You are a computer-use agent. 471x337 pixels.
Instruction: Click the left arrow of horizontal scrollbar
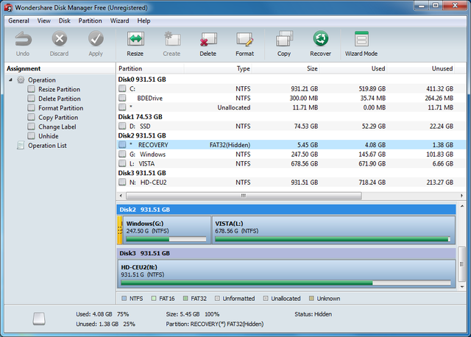tap(121, 196)
